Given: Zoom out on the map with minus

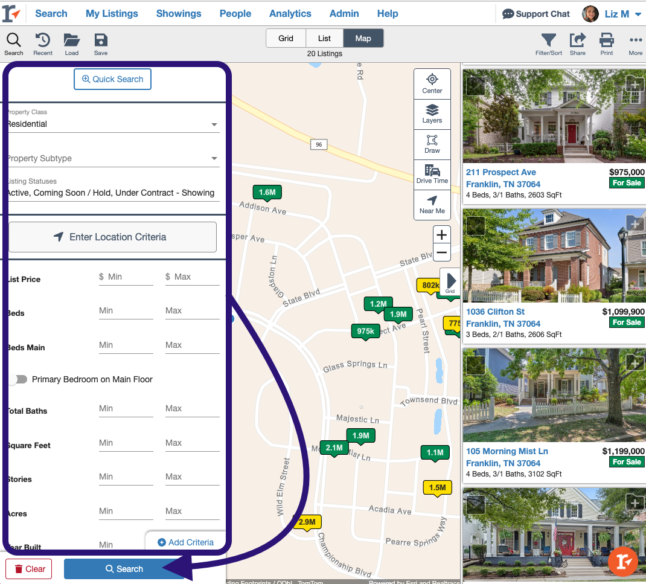Looking at the screenshot, I should [442, 252].
